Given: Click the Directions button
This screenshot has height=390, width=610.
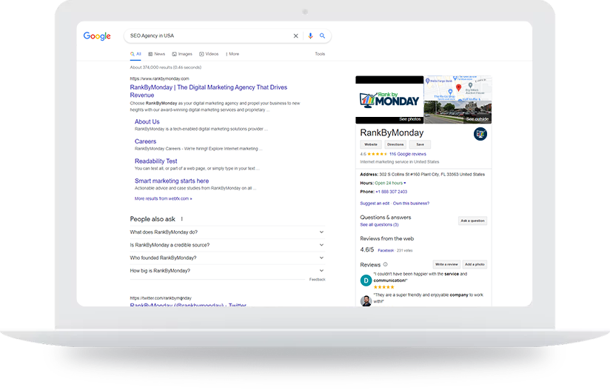Looking at the screenshot, I should tap(395, 144).
